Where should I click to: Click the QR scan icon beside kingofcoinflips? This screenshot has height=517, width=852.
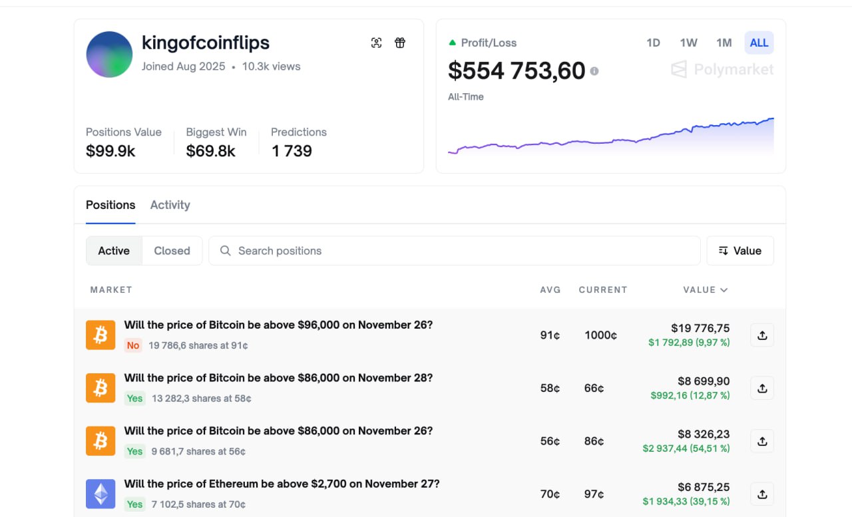[377, 43]
